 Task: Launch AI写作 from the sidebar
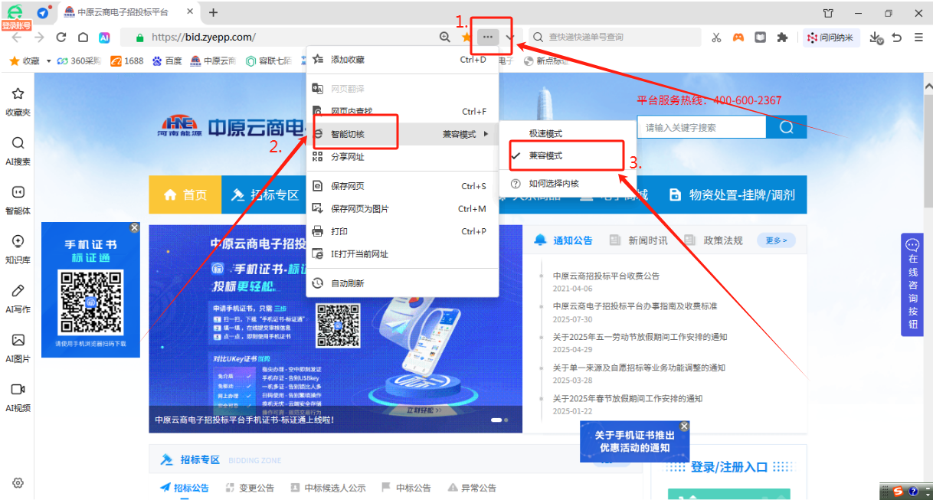point(18,298)
